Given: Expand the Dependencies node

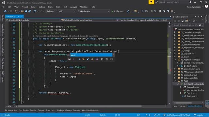Looking at the screenshot, I should click(x=181, y=87).
